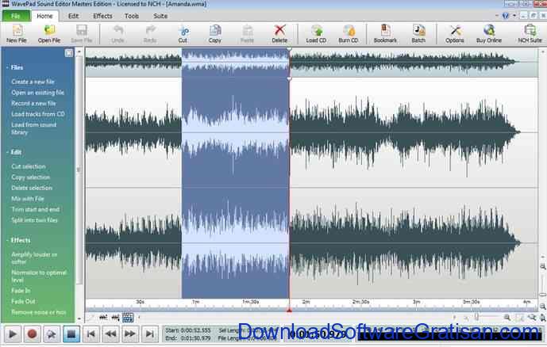
Task: Click 'Mix with File' sidebar link
Action: coord(28,199)
